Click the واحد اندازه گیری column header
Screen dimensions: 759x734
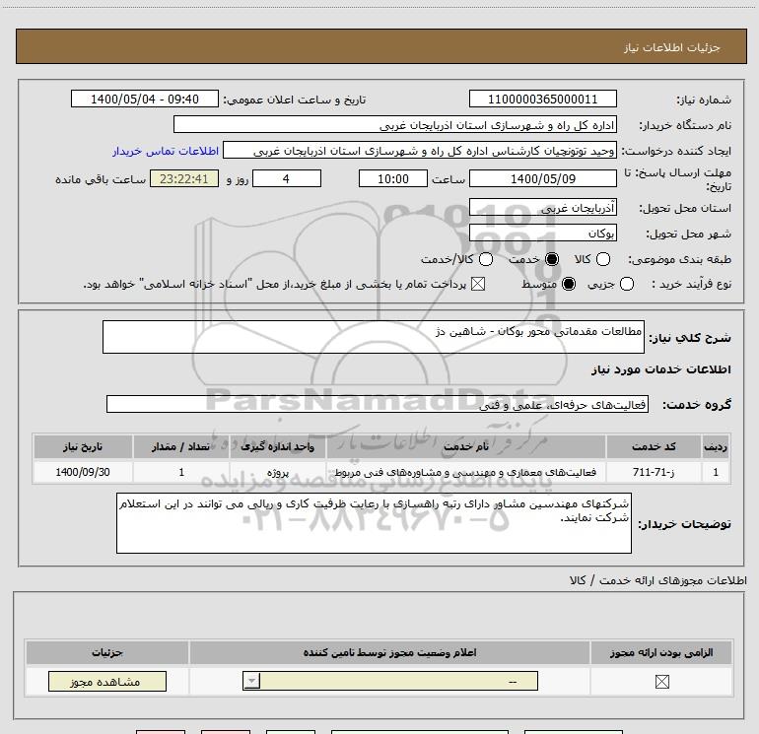coord(278,446)
